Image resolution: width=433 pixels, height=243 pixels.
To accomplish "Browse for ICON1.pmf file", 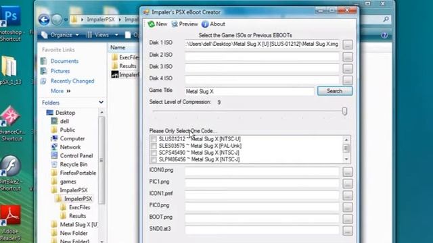I will (x=348, y=195).
